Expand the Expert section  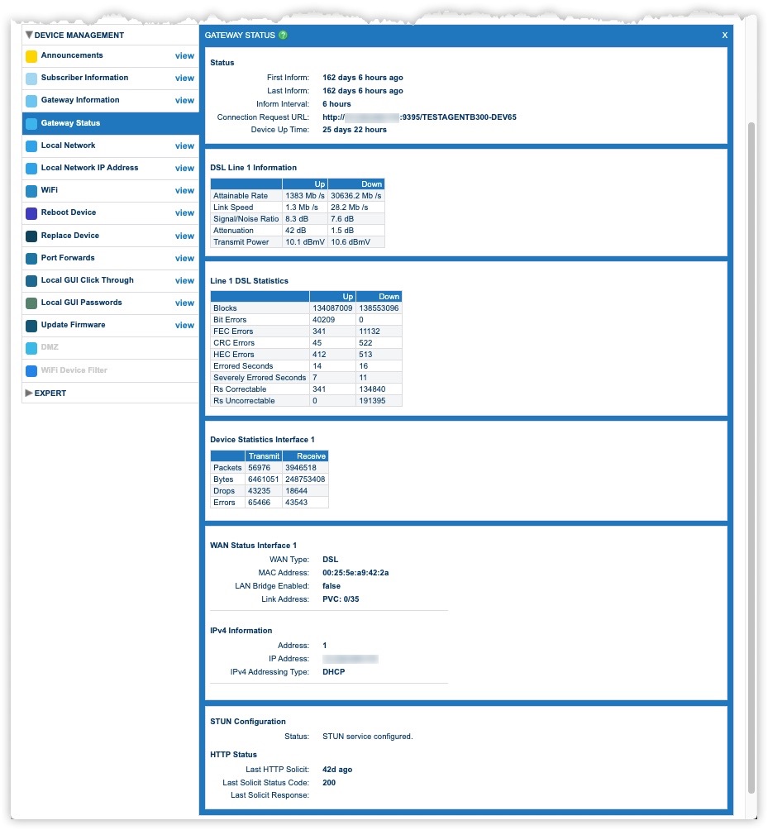click(x=29, y=394)
